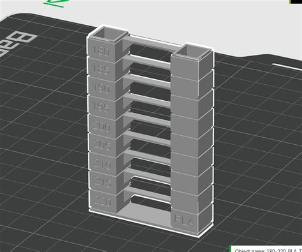This screenshot has width=302, height=252.
Task: Click the 180 block at the tower top
Action: tap(102, 50)
